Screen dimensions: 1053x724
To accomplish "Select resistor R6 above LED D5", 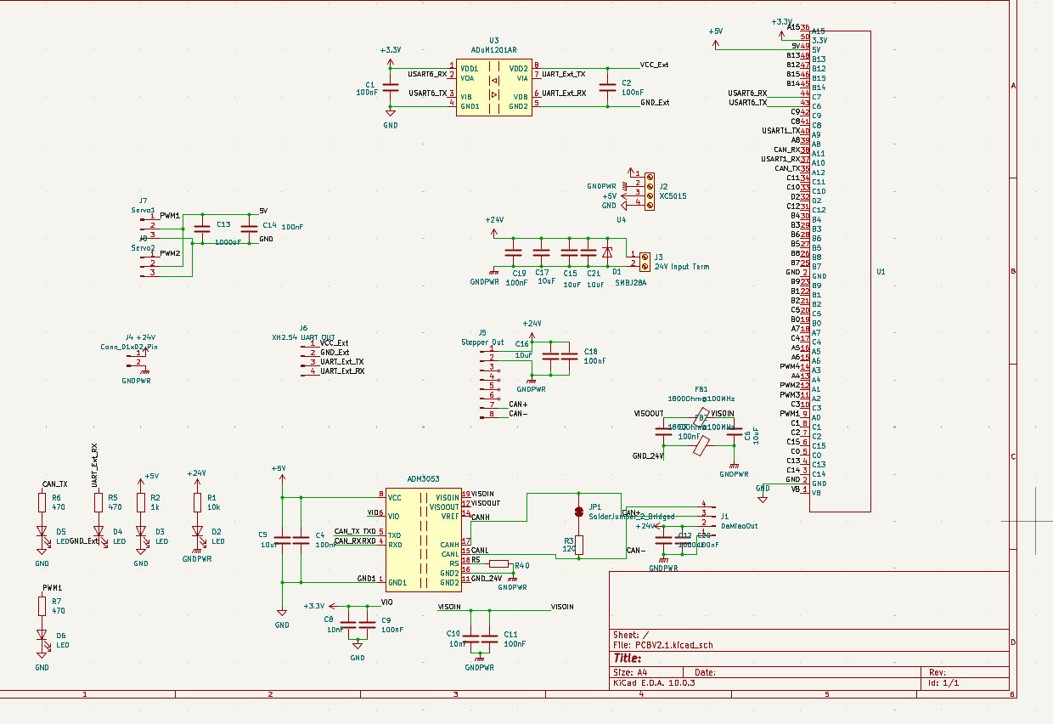I will [x=42, y=502].
